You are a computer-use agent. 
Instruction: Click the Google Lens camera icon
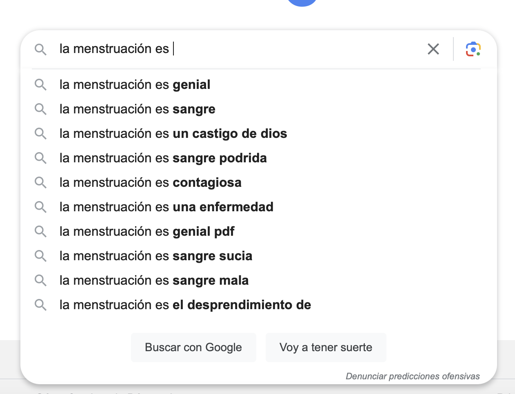pos(473,49)
